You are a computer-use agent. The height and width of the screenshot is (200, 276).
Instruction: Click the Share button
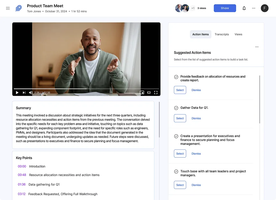225,8
